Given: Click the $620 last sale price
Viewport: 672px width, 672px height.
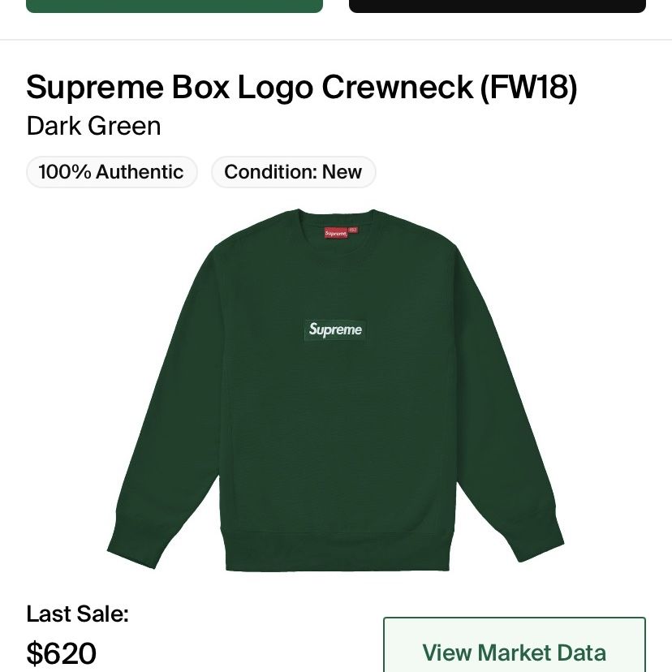Looking at the screenshot, I should (62, 653).
